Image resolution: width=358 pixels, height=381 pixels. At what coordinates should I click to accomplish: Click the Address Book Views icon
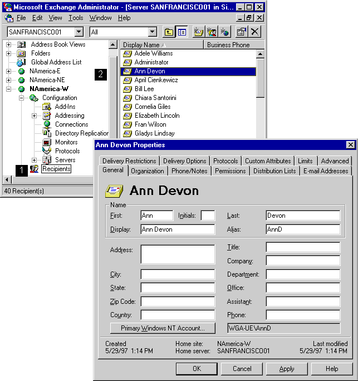pos(21,44)
